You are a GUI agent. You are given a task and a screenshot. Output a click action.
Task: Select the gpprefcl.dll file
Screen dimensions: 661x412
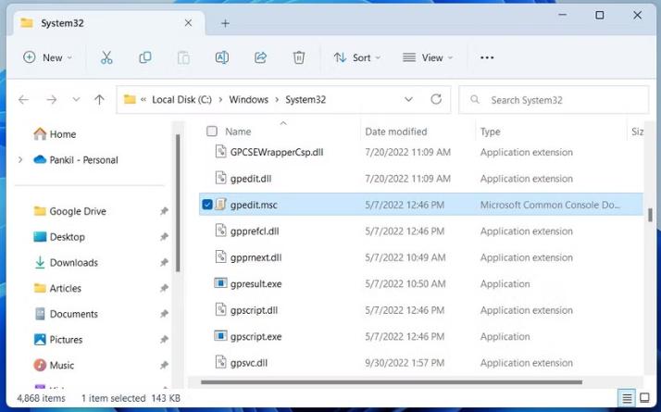click(255, 231)
